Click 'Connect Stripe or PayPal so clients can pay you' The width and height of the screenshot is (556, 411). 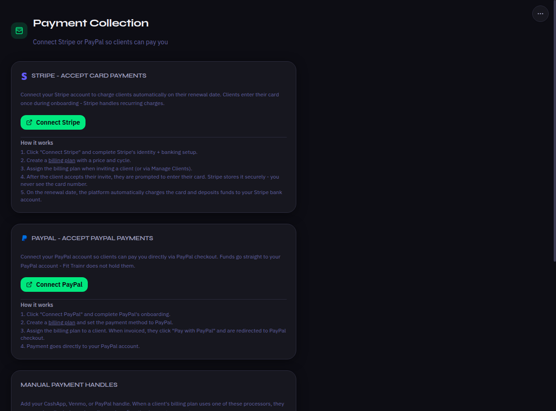coord(101,42)
